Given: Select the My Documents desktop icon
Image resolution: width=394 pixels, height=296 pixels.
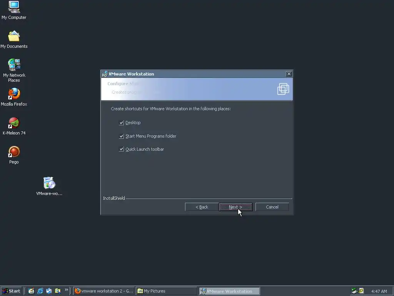Looking at the screenshot, I should [14, 39].
